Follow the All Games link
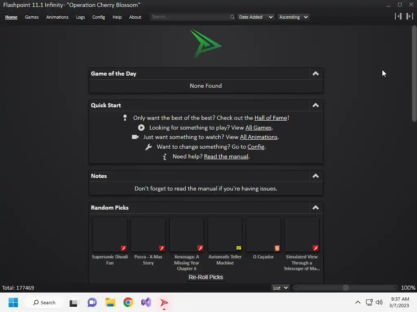Image resolution: width=417 pixels, height=312 pixels. click(259, 128)
